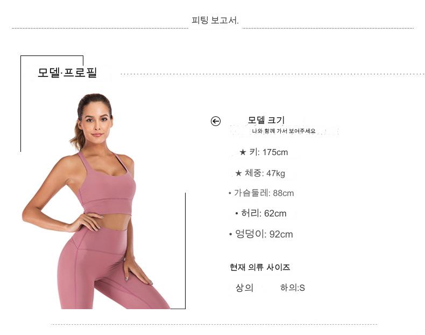Choose the 하의:S bottom size option
The width and height of the screenshot is (425, 335).
pos(293,288)
